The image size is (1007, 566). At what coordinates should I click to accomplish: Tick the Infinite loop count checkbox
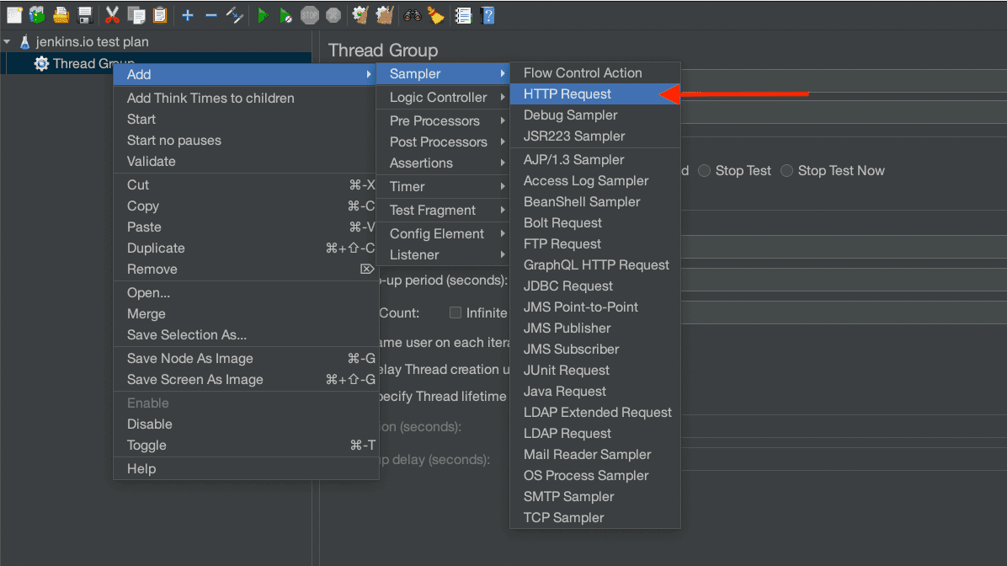click(456, 312)
